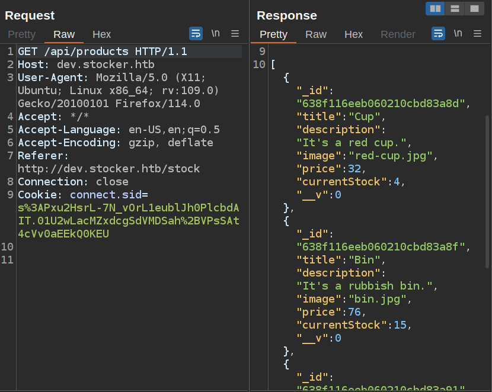Show non-printable characters in Request panel
Image resolution: width=492 pixels, height=392 pixels.
(x=215, y=34)
